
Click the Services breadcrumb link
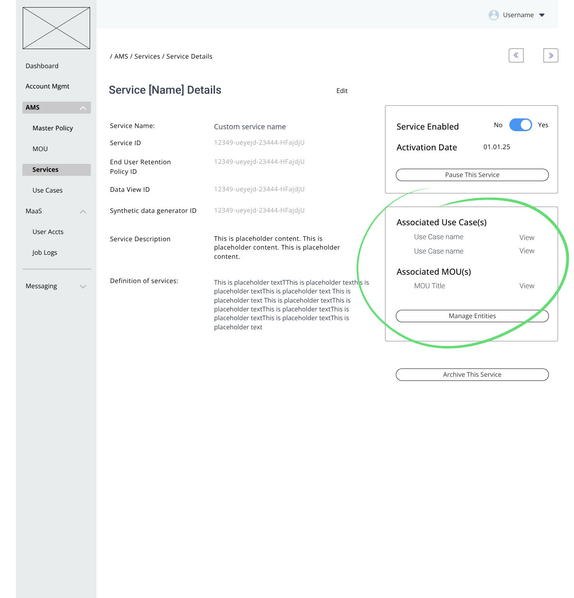tap(147, 56)
